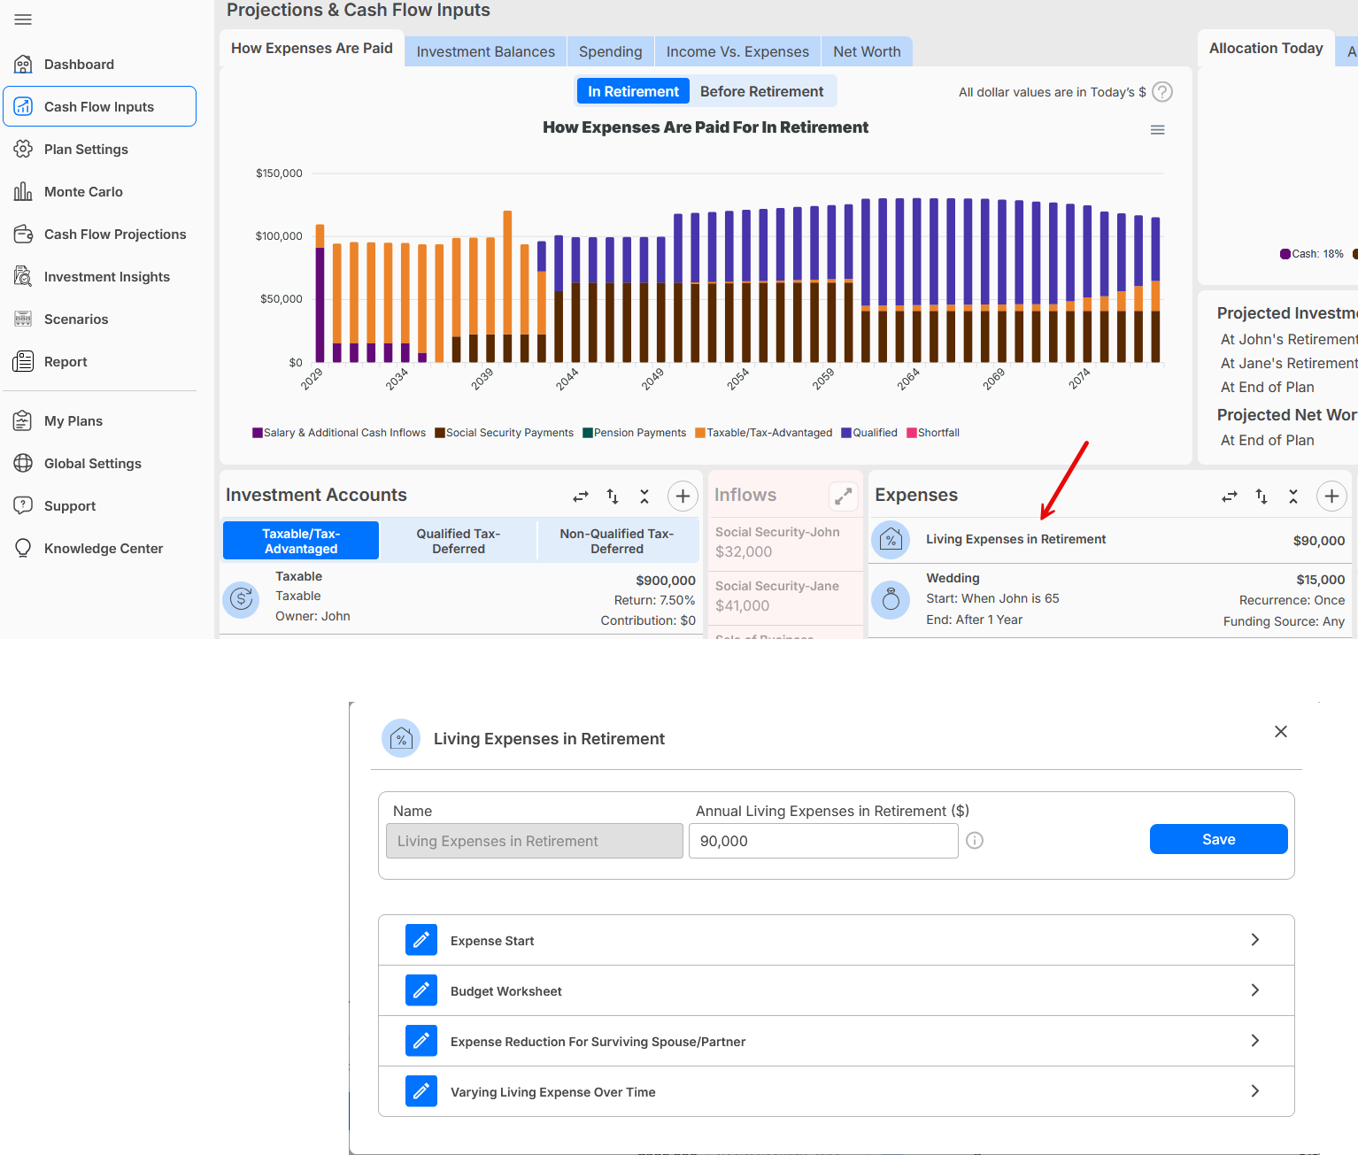Toggle chart to Before Retirement view

click(x=761, y=92)
